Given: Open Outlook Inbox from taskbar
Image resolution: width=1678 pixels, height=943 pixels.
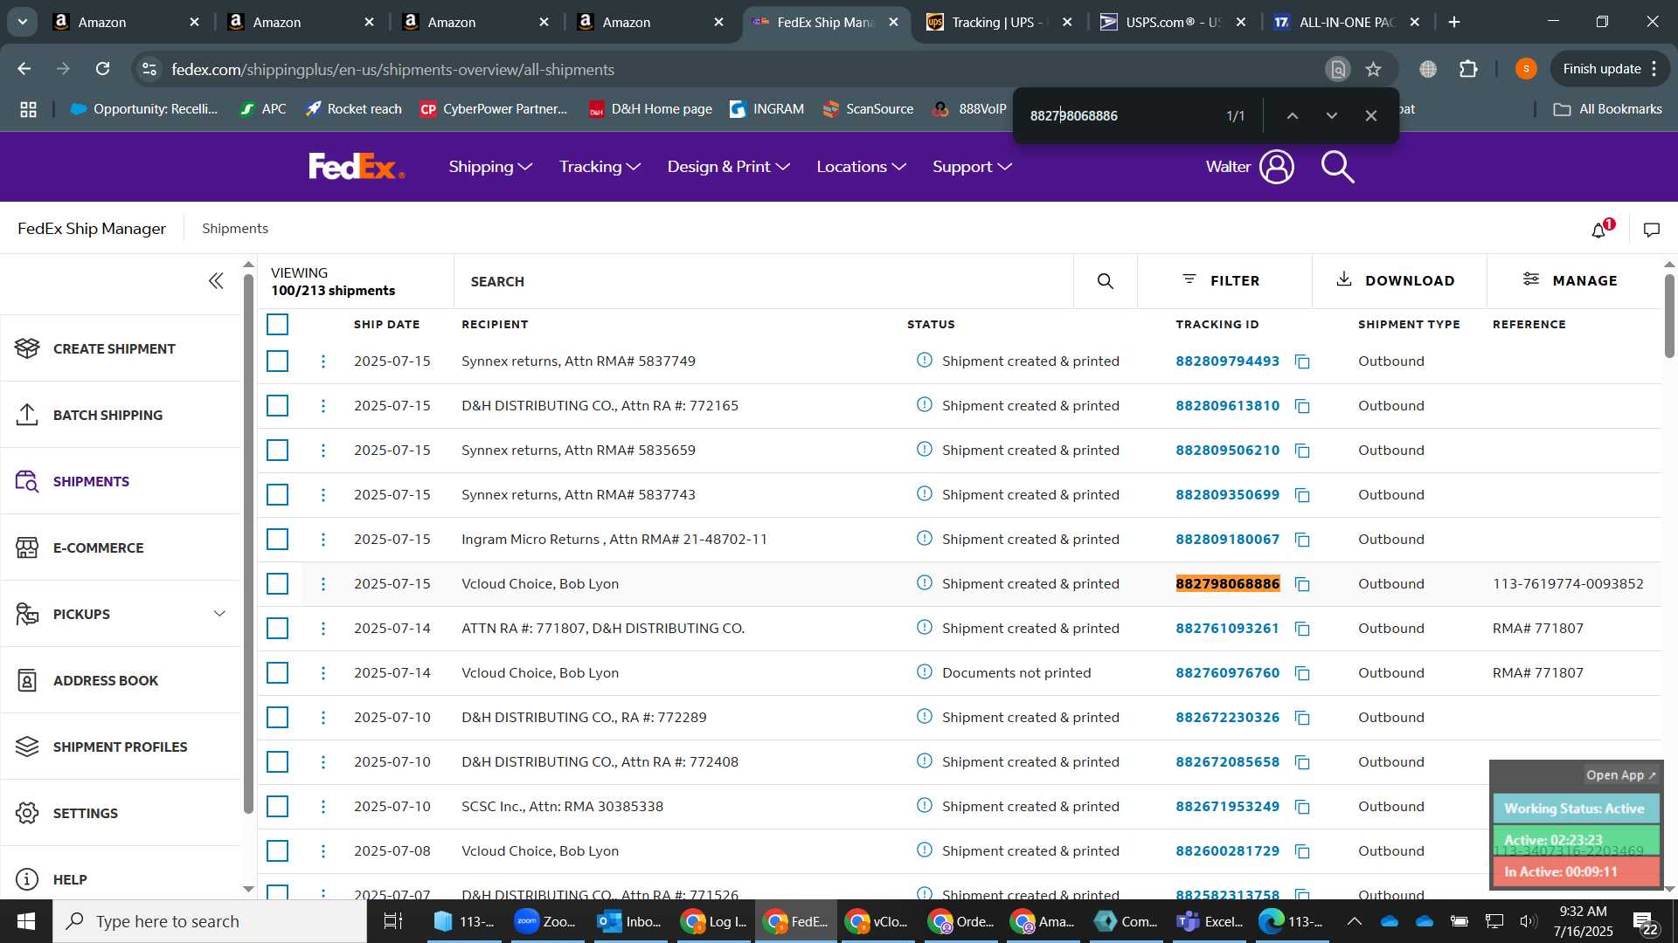Looking at the screenshot, I should 629,921.
